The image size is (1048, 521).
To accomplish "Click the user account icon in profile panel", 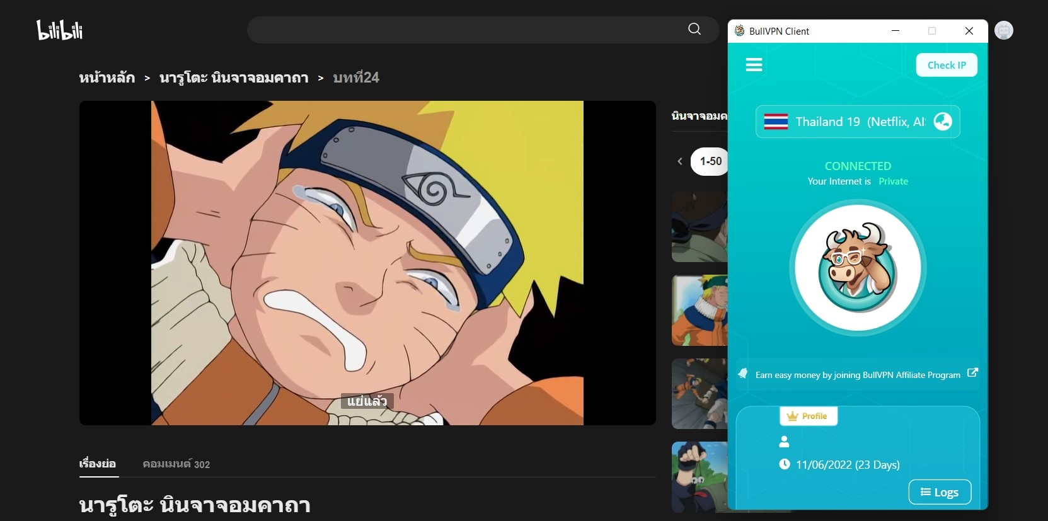I will (784, 442).
